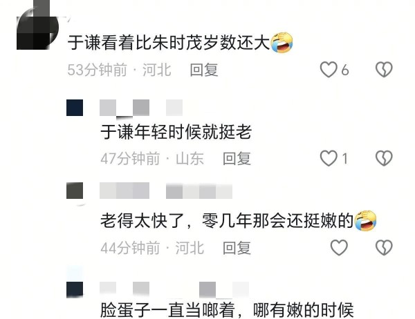
Task: Reply to the 53分钟前 河北 comment
Action: point(204,70)
